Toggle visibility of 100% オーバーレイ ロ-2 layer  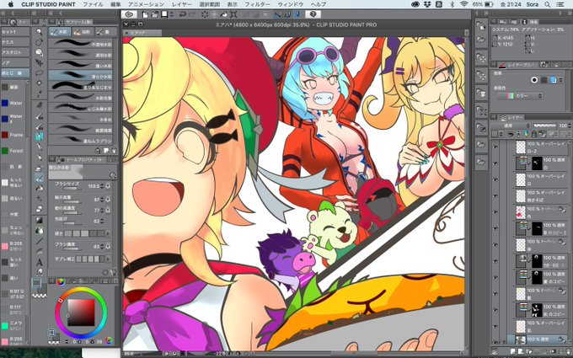coord(495,147)
